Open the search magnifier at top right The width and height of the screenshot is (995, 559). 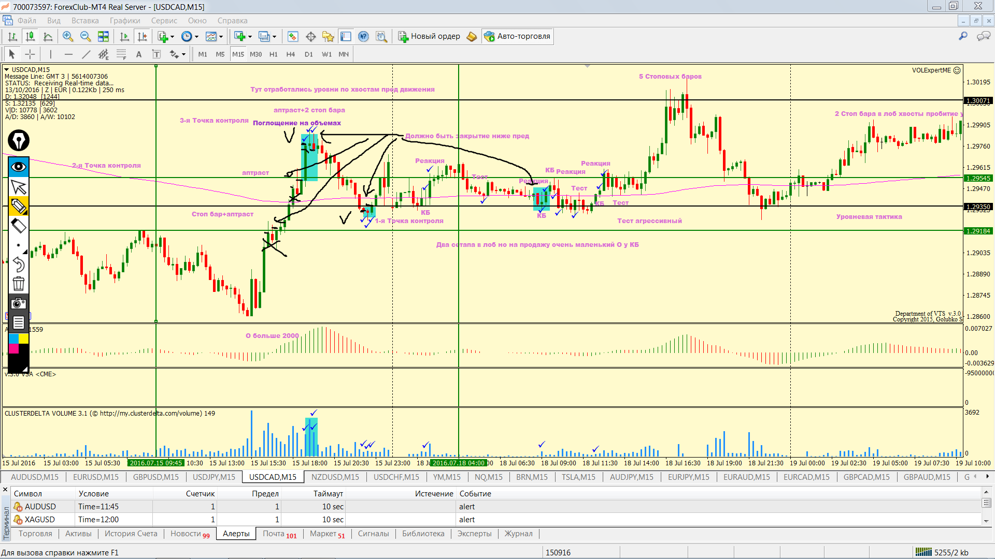click(x=963, y=36)
